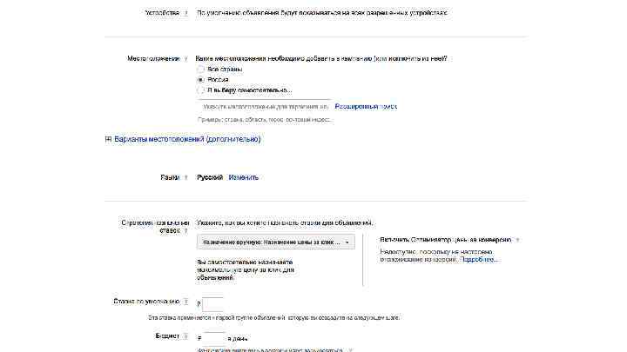Click help icon next to 'Устройства'
The image size is (627, 352).
pos(186,13)
